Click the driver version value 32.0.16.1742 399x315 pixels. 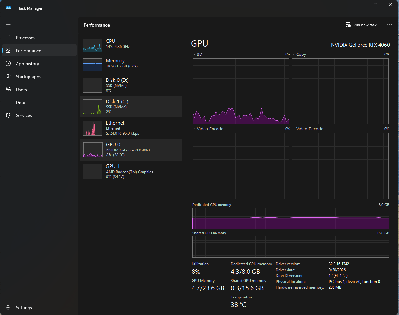(x=339, y=264)
